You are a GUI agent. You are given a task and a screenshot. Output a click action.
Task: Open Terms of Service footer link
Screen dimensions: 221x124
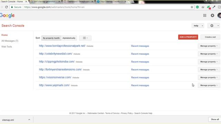[112, 113]
